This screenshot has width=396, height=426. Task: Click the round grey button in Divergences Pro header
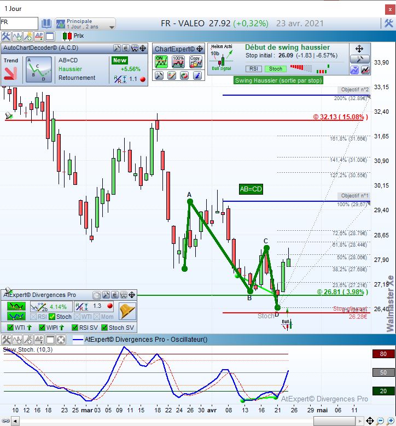pyautogui.click(x=96, y=295)
